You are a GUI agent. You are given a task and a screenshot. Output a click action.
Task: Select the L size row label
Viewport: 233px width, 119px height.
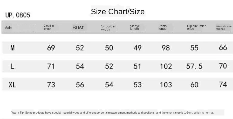12,66
